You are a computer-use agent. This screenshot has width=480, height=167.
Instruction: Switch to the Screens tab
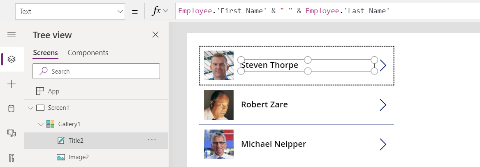point(45,53)
